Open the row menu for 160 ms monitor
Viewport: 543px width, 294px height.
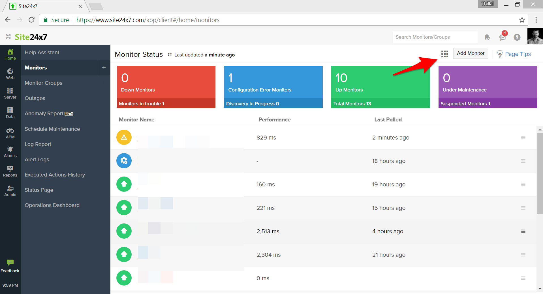[x=523, y=184]
